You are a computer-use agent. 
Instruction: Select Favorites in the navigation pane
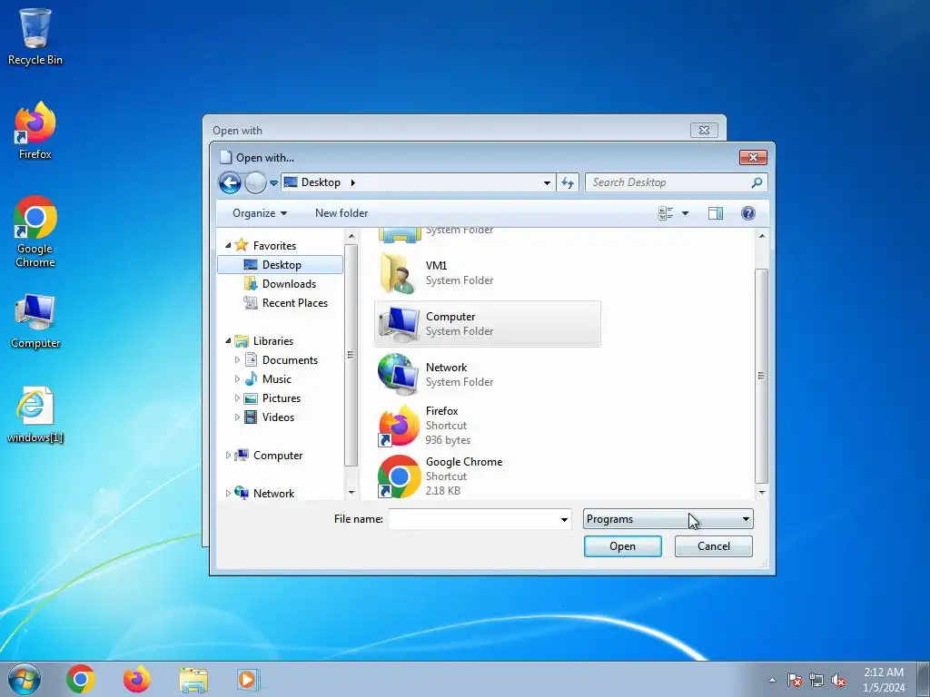274,245
